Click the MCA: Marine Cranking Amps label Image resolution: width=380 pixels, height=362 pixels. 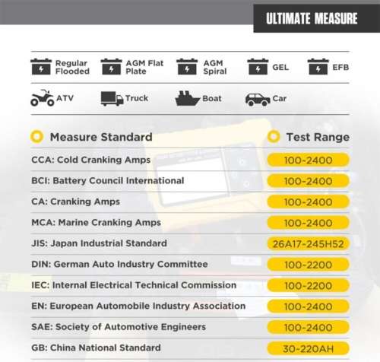pos(96,223)
